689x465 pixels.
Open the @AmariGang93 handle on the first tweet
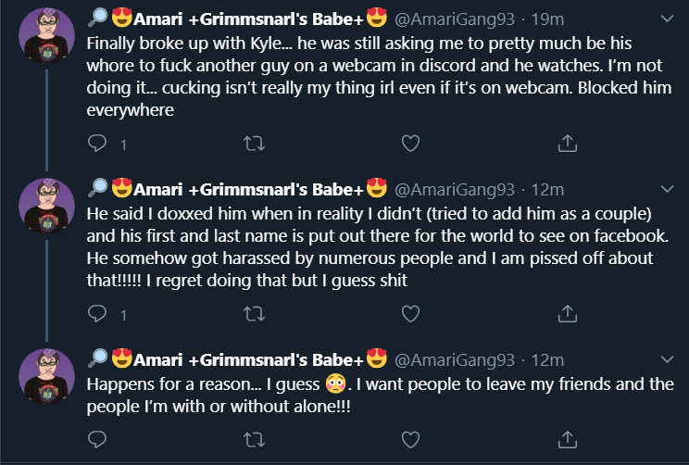point(455,19)
